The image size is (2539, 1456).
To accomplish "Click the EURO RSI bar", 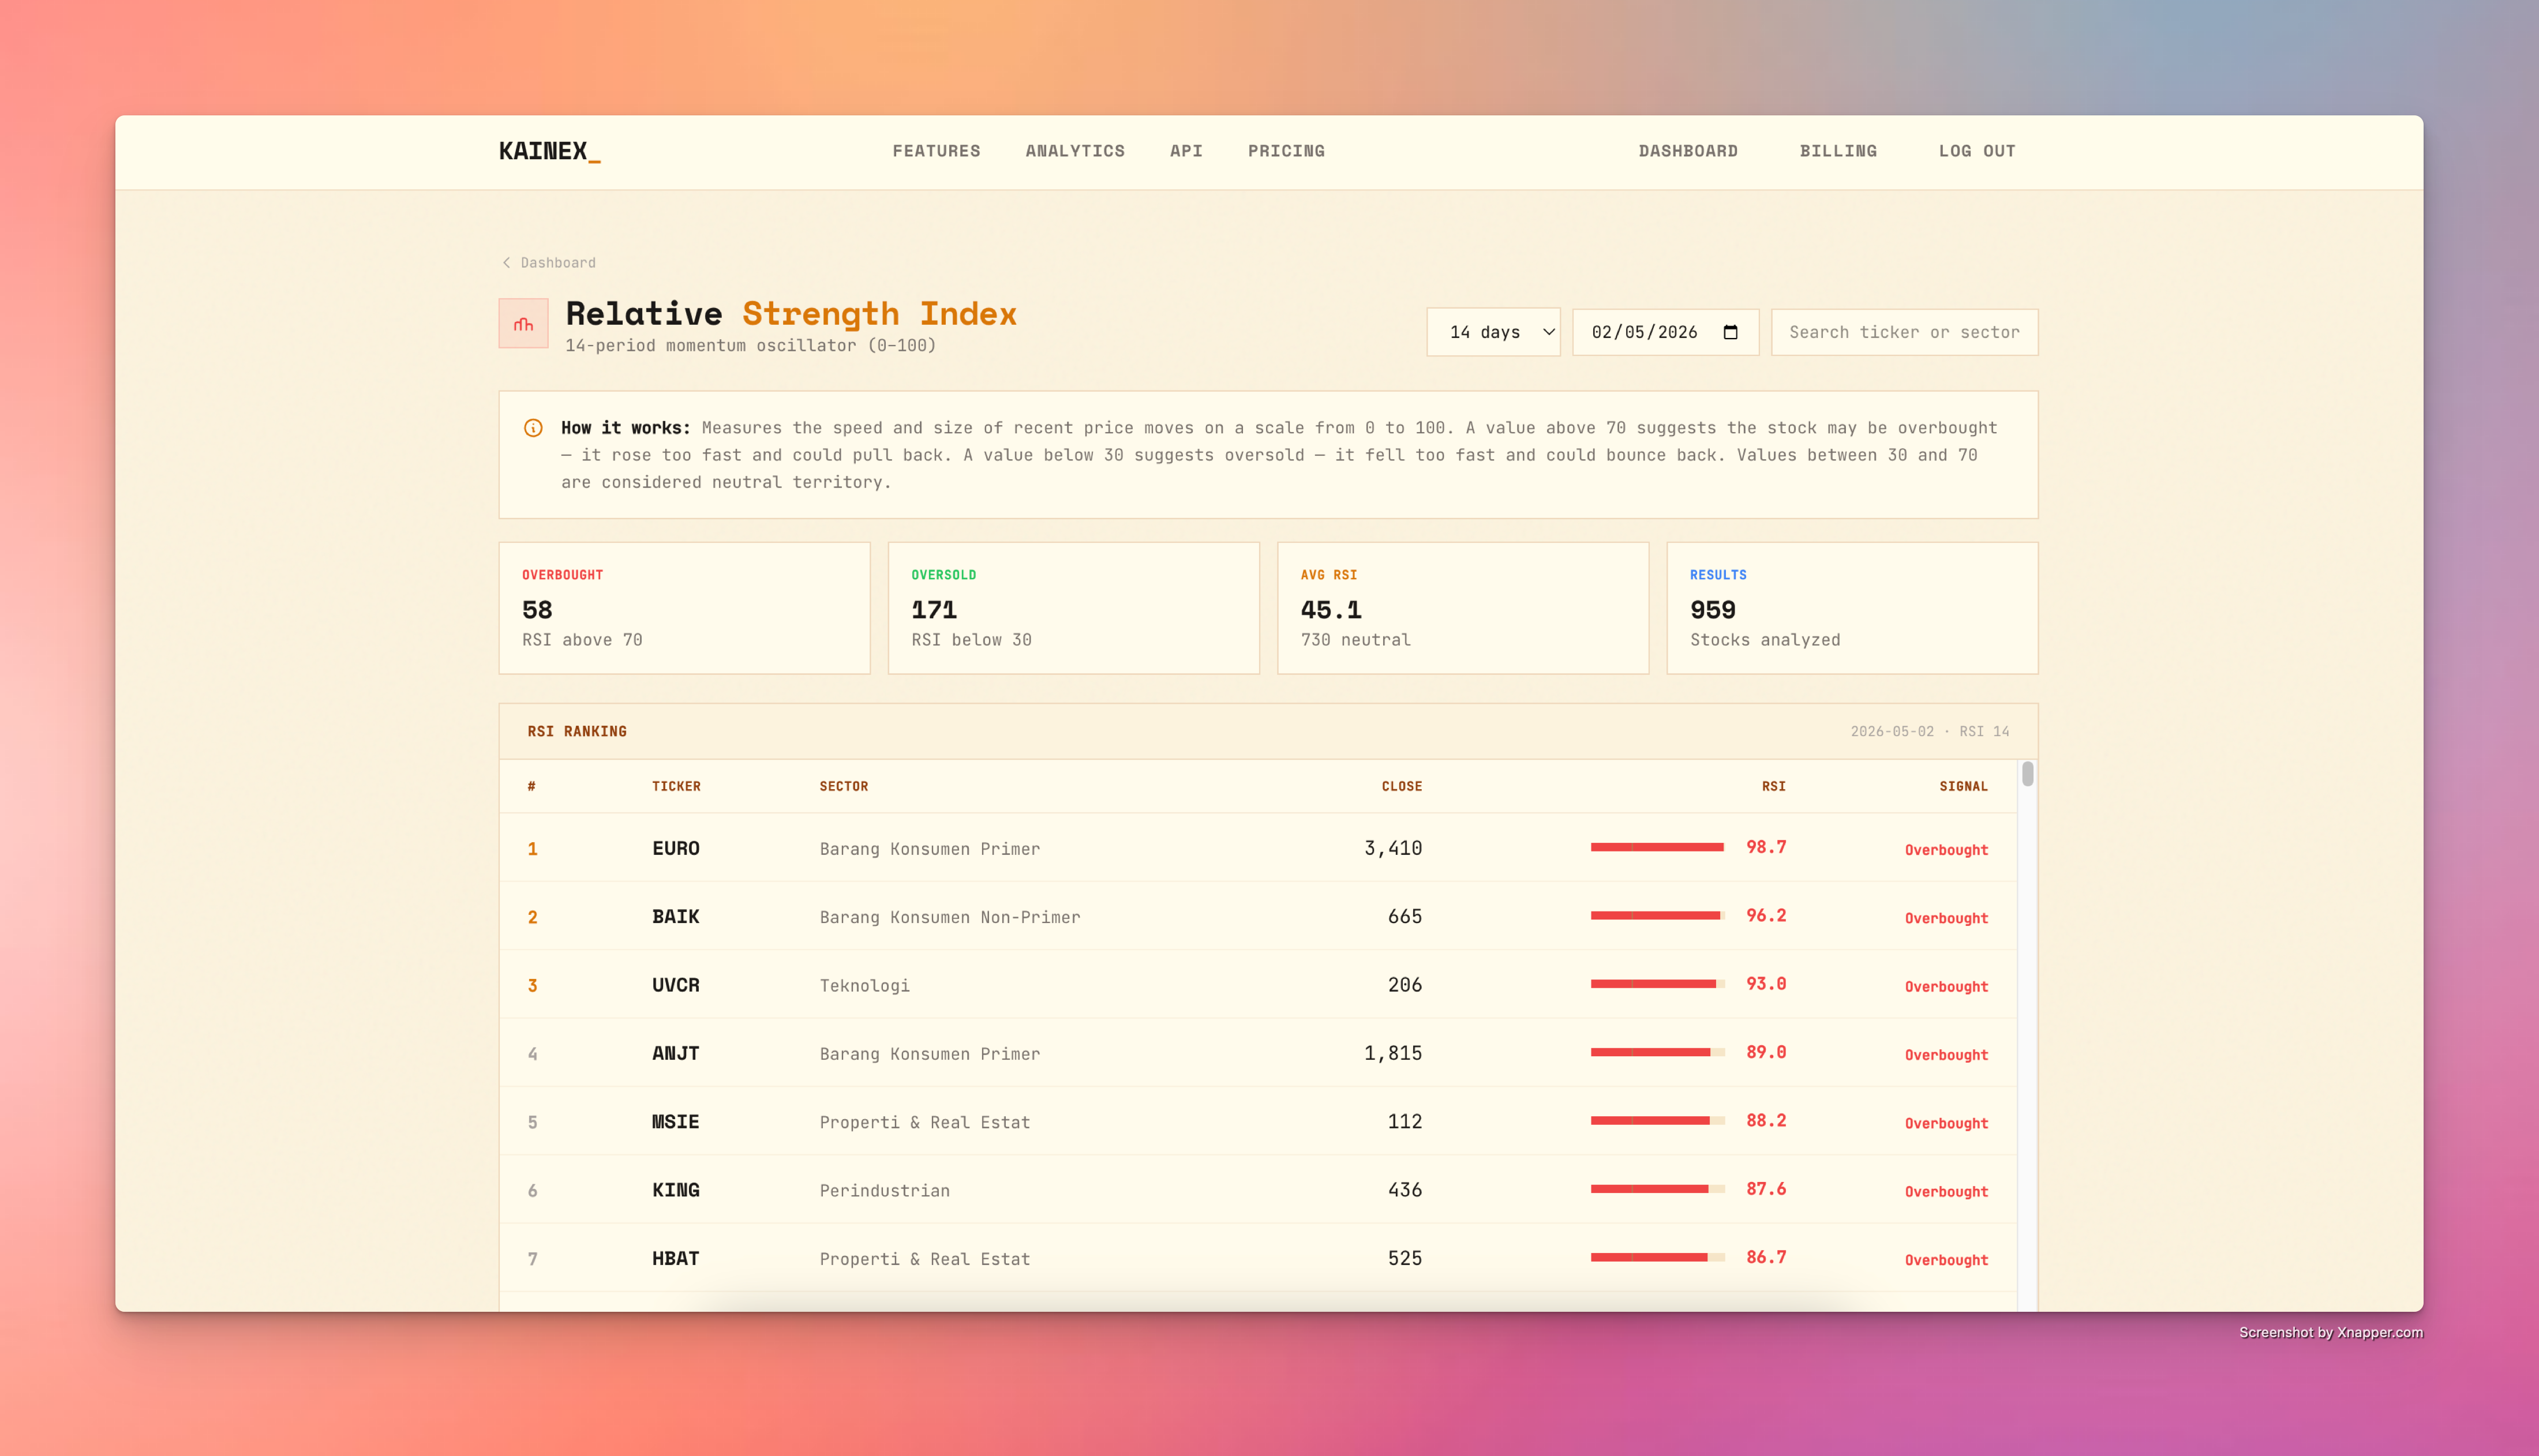I will 1657,847.
